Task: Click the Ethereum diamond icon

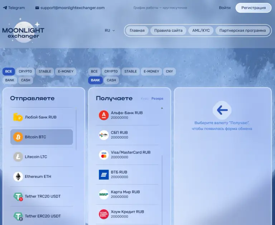Action: point(18,176)
